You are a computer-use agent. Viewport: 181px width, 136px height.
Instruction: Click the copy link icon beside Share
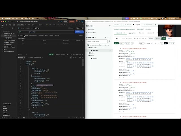tap(82, 28)
